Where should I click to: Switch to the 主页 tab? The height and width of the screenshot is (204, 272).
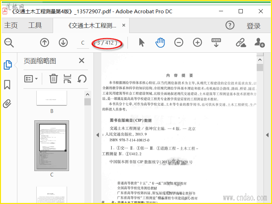click(x=11, y=25)
